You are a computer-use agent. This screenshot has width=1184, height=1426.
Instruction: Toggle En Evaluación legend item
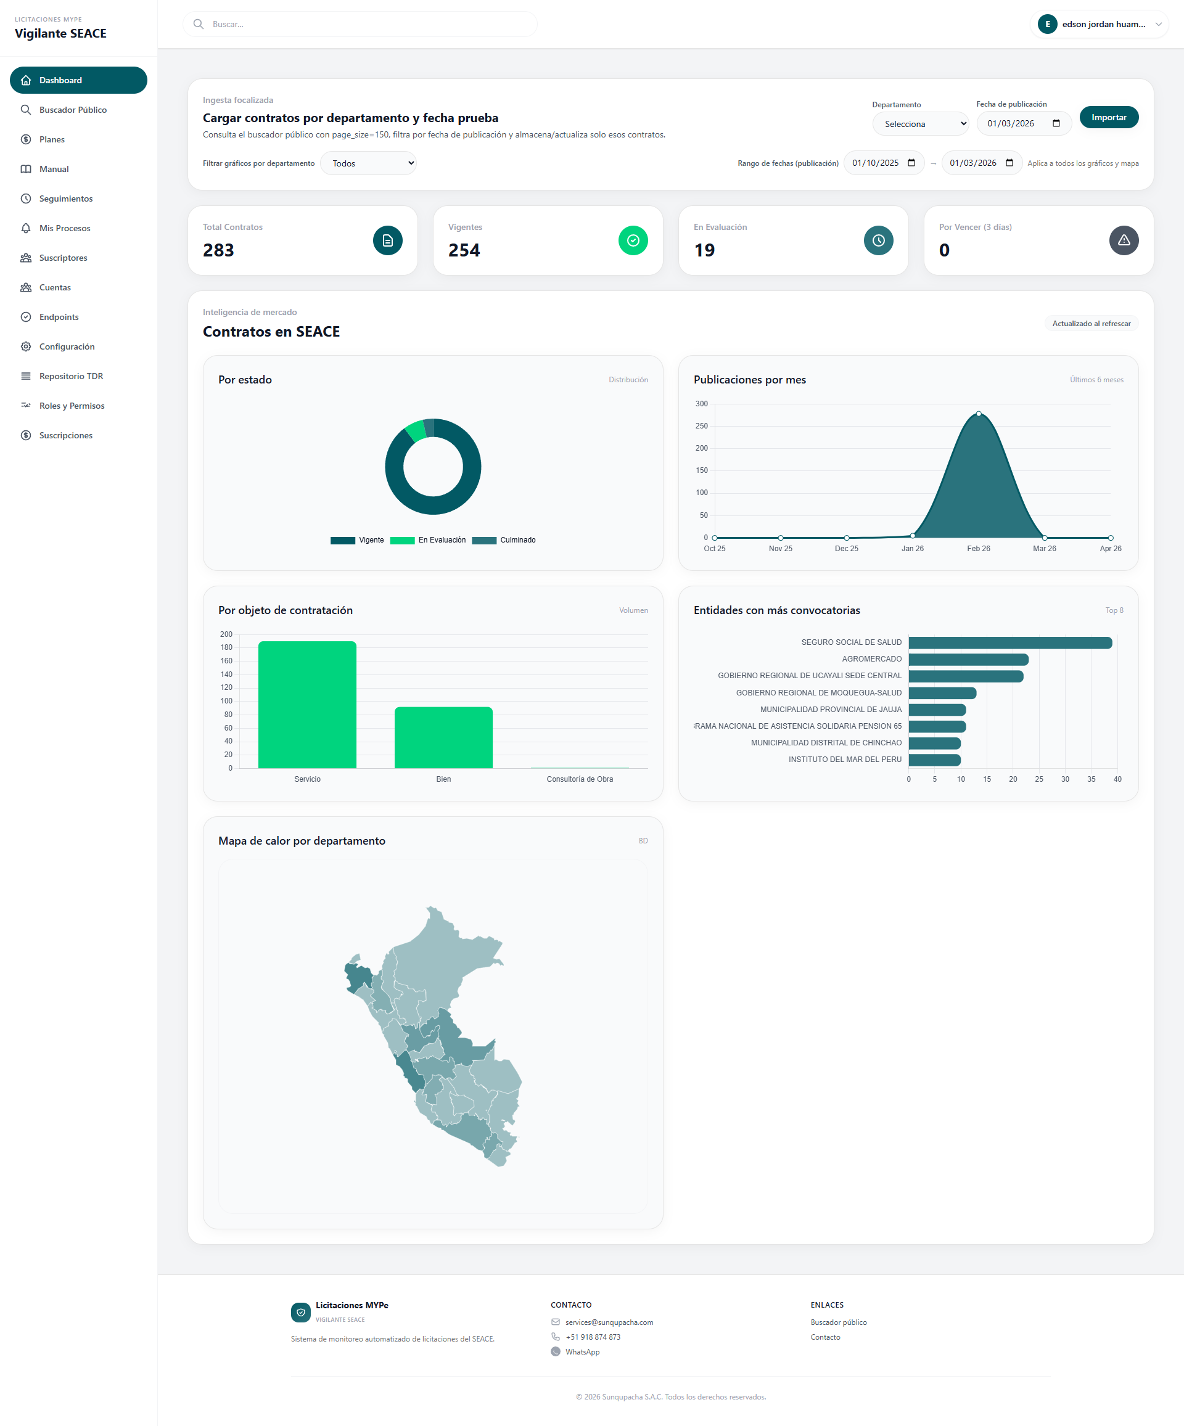(428, 541)
